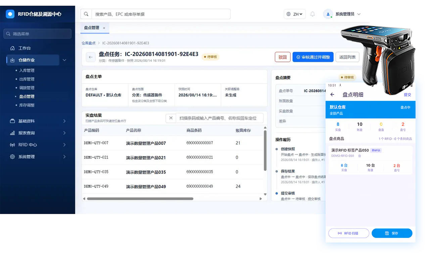Open 调拨管理 in the sidebar
Image resolution: width=434 pixels, height=254 pixels.
27,88
